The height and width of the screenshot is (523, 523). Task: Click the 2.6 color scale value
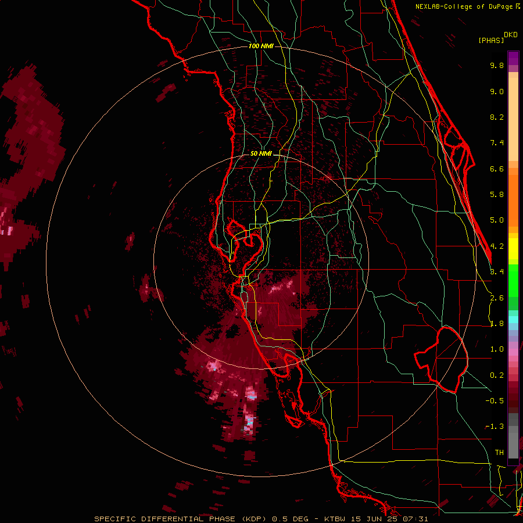[x=497, y=298]
